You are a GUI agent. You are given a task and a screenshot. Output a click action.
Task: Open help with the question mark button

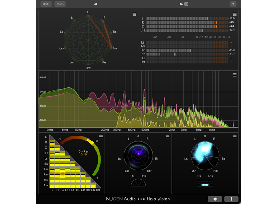pyautogui.click(x=233, y=4)
